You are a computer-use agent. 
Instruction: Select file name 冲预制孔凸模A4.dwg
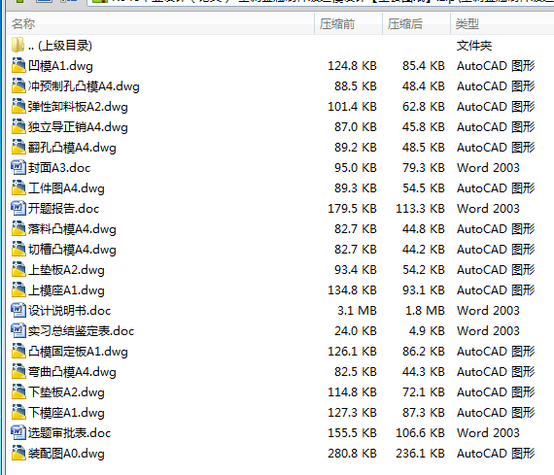pos(84,86)
